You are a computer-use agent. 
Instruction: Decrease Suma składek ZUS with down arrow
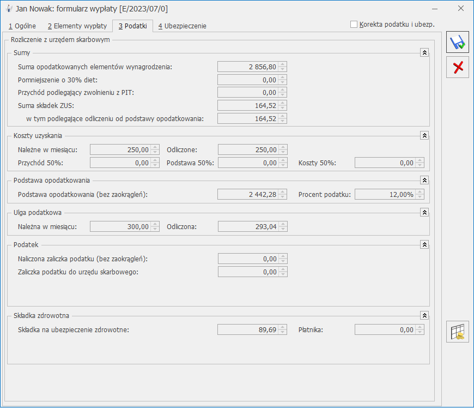[x=283, y=109]
